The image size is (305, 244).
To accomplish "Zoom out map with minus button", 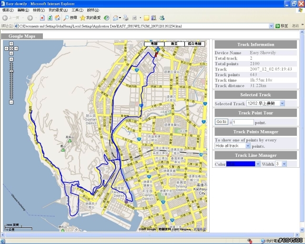I will (x=11, y=102).
